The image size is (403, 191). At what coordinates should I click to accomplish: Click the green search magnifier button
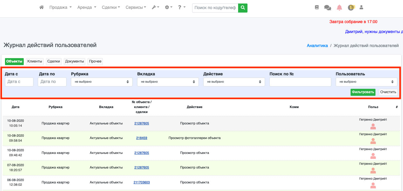(x=243, y=8)
